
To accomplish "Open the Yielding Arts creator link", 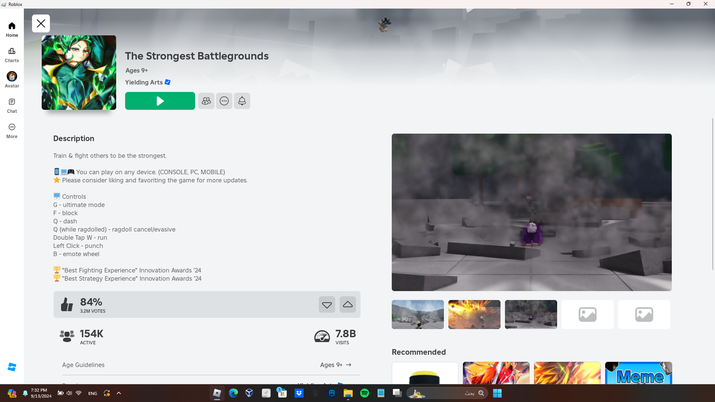I will (x=144, y=82).
